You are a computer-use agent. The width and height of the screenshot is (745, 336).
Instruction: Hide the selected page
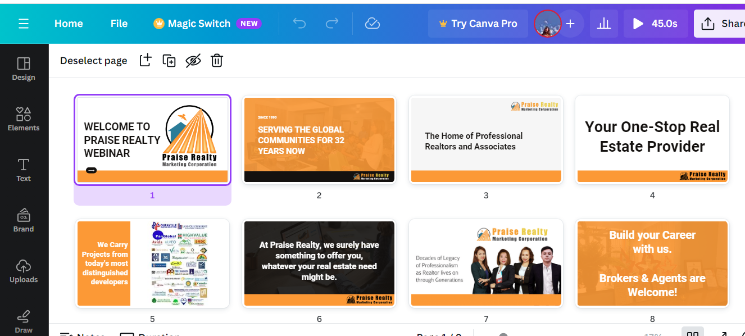coord(193,61)
